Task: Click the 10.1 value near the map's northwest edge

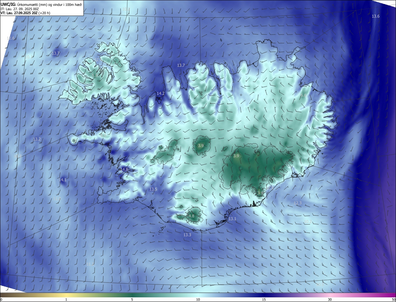Action: click(x=29, y=57)
